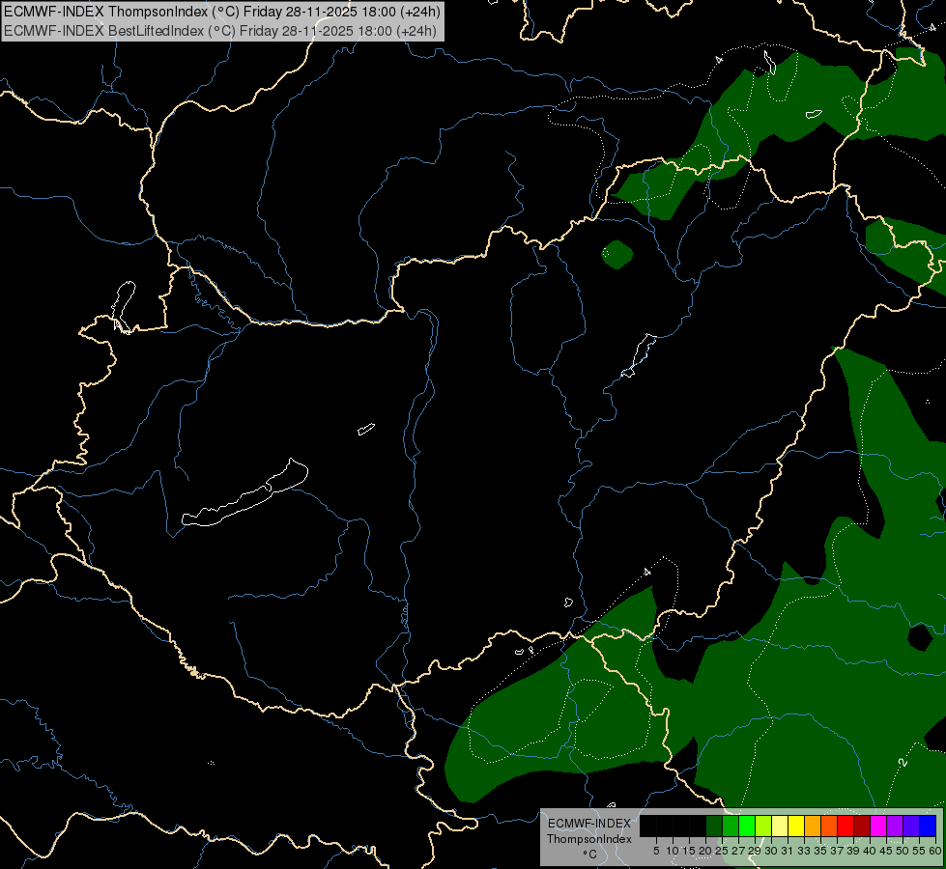The height and width of the screenshot is (869, 946).
Task: Select the magenta 40–45 legend swatch
Action: click(x=878, y=826)
